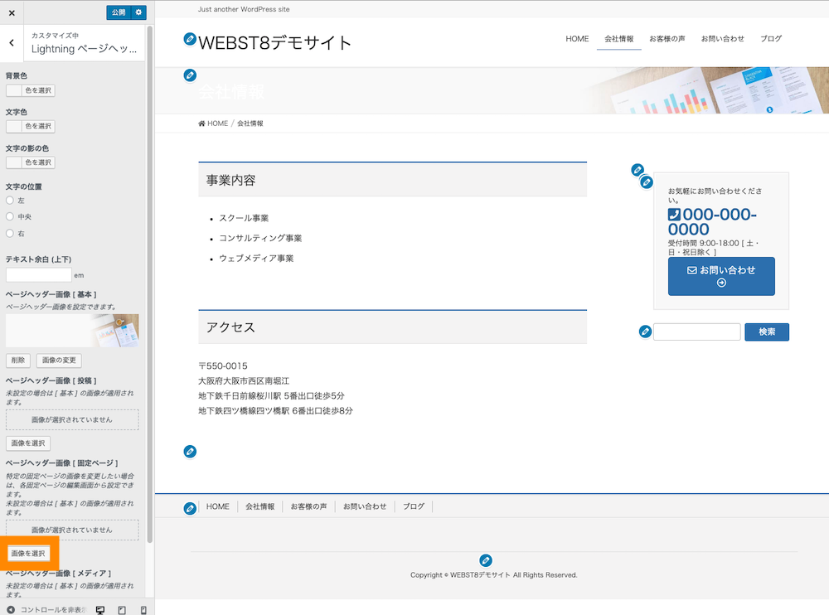
Task: Select the 左 text position radio button
Action: click(x=8, y=200)
